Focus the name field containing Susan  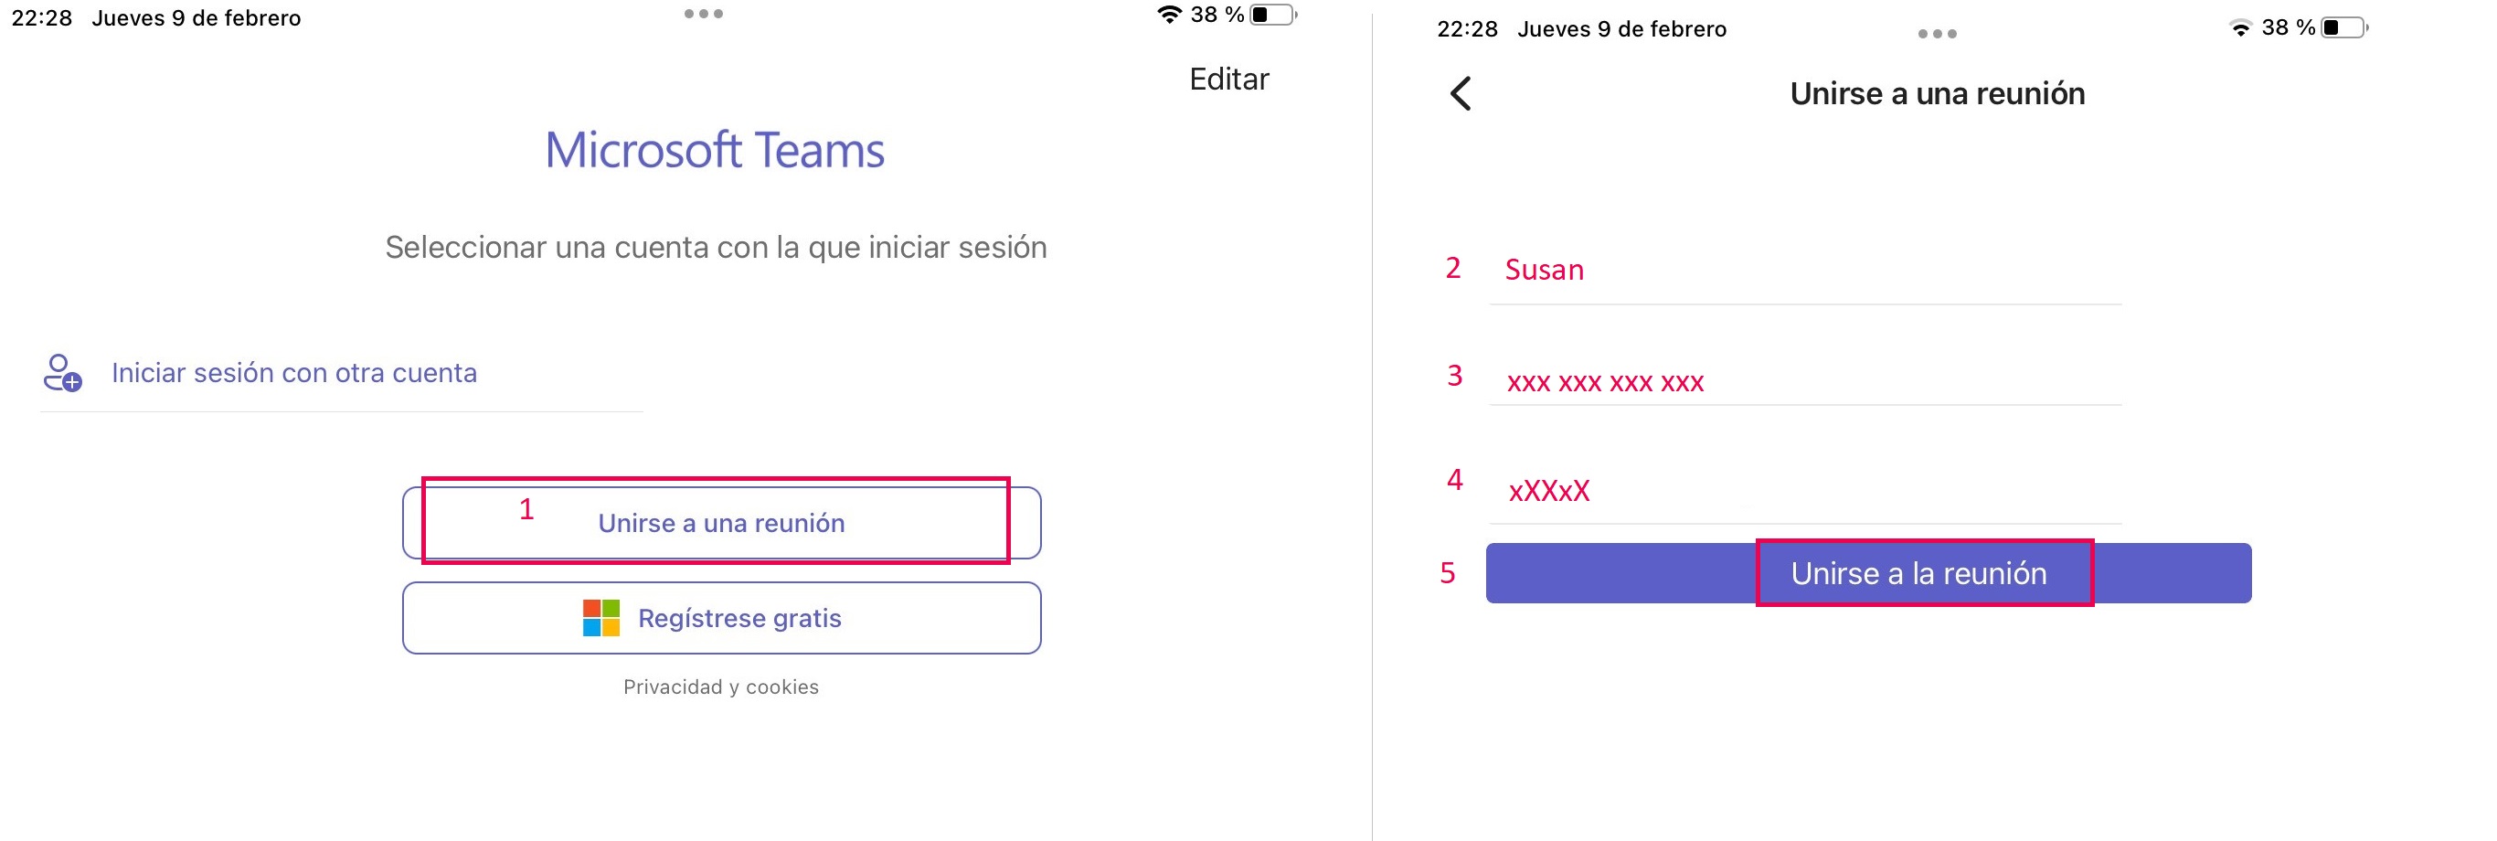1803,271
